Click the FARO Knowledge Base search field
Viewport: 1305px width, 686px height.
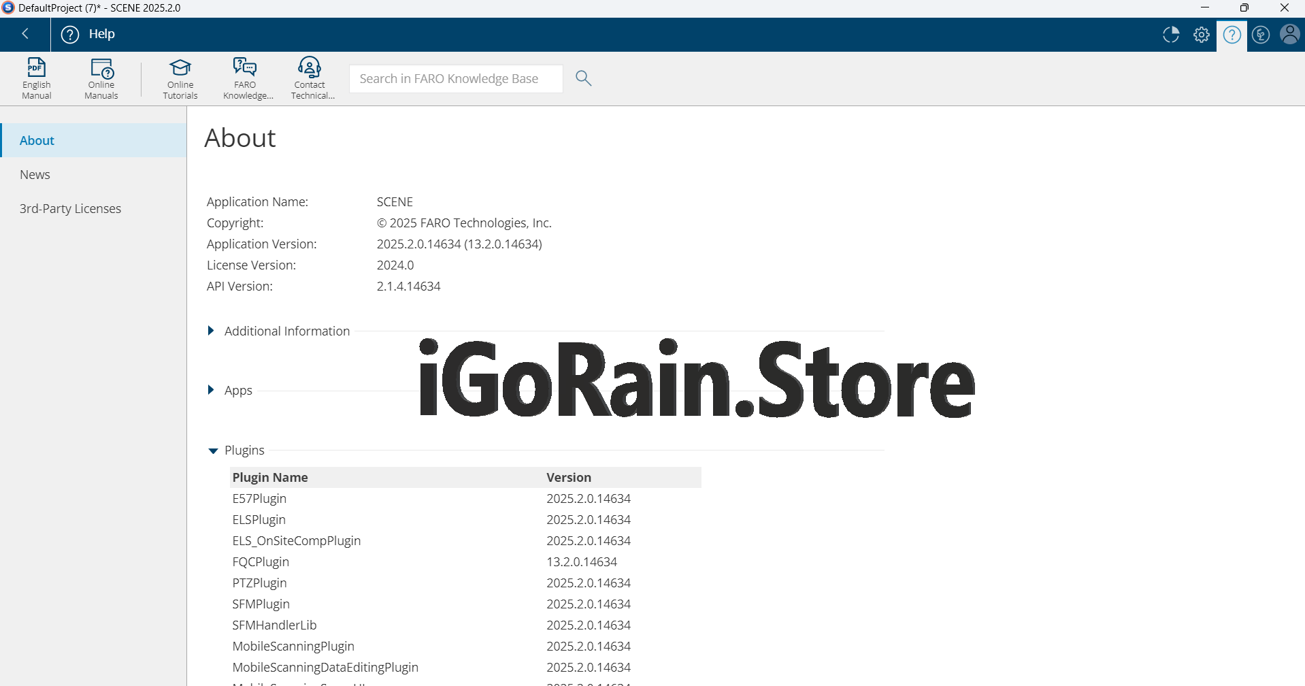click(x=455, y=79)
